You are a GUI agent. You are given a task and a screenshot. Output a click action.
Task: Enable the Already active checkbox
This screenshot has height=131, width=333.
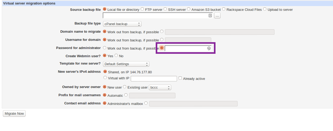pyautogui.click(x=180, y=78)
